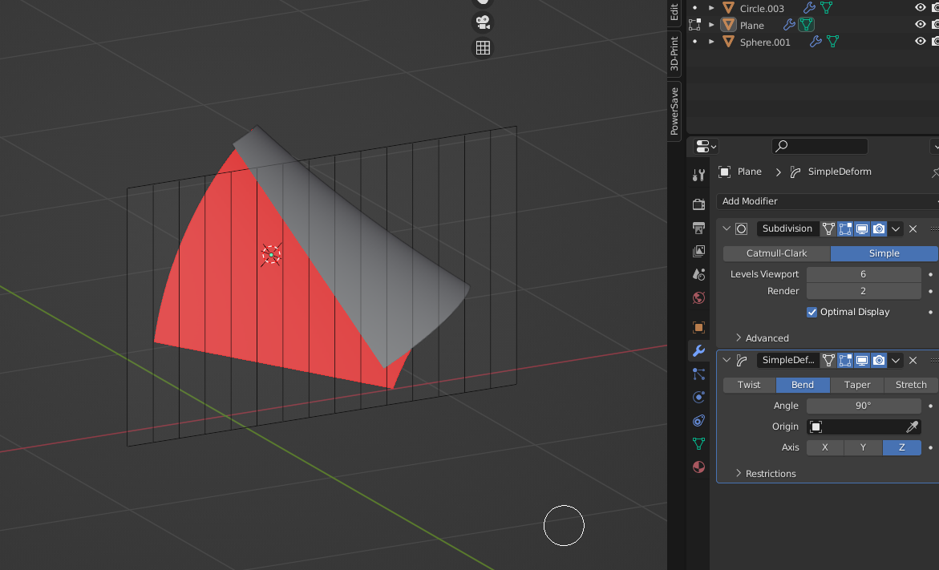
Task: Open the Object Constraints properties tab
Action: 698,420
